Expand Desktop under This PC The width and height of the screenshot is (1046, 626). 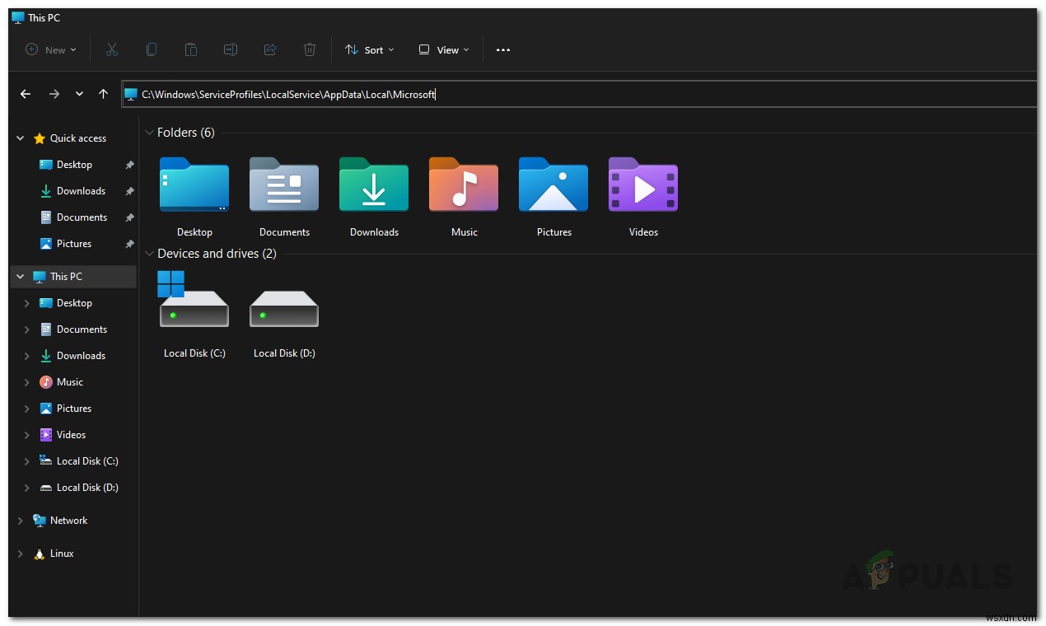26,303
